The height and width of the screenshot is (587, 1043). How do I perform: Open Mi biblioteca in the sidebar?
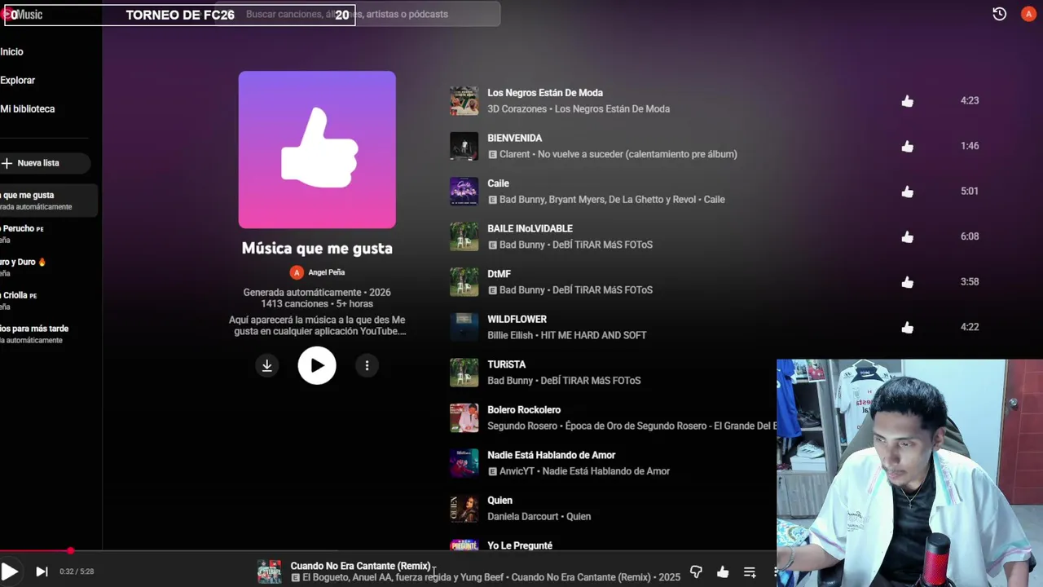[x=27, y=108]
